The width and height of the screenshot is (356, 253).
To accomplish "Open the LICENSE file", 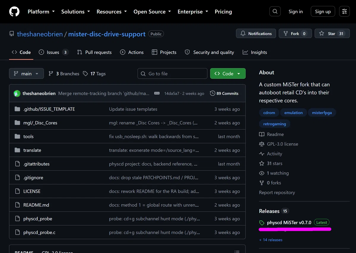I will [x=32, y=191].
